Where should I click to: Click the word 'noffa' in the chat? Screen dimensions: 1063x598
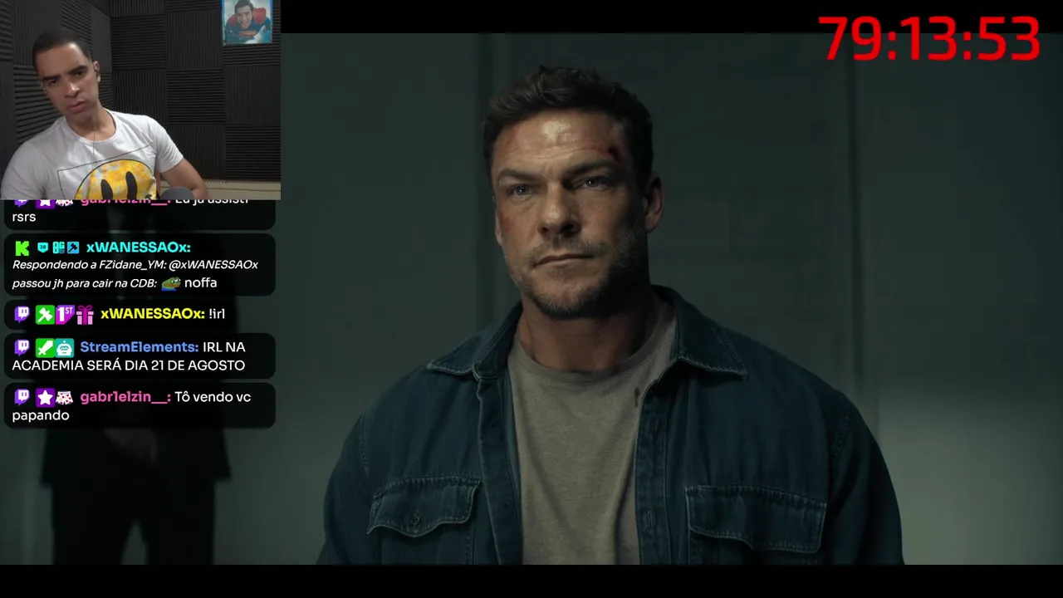pos(201,283)
